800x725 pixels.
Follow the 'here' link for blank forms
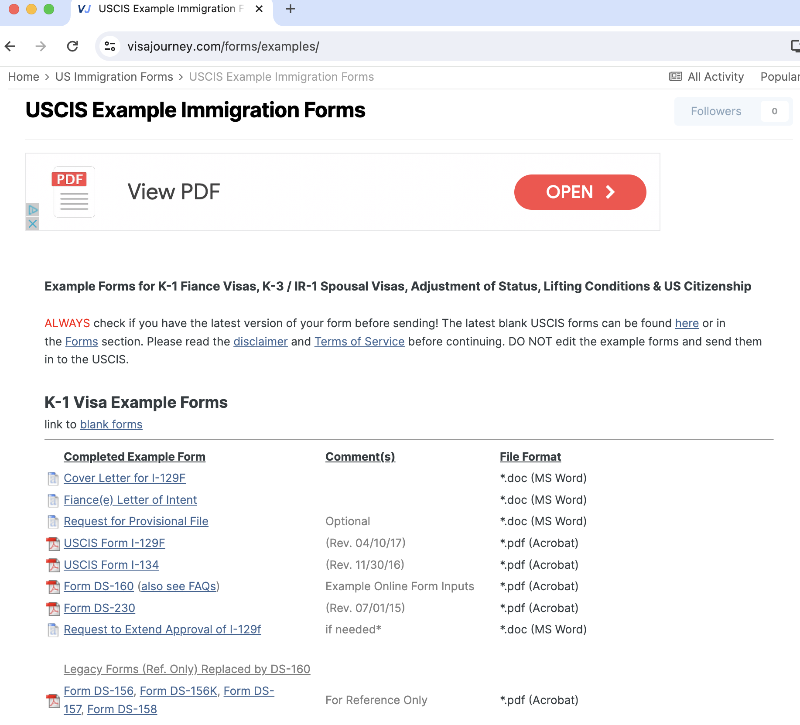click(687, 323)
